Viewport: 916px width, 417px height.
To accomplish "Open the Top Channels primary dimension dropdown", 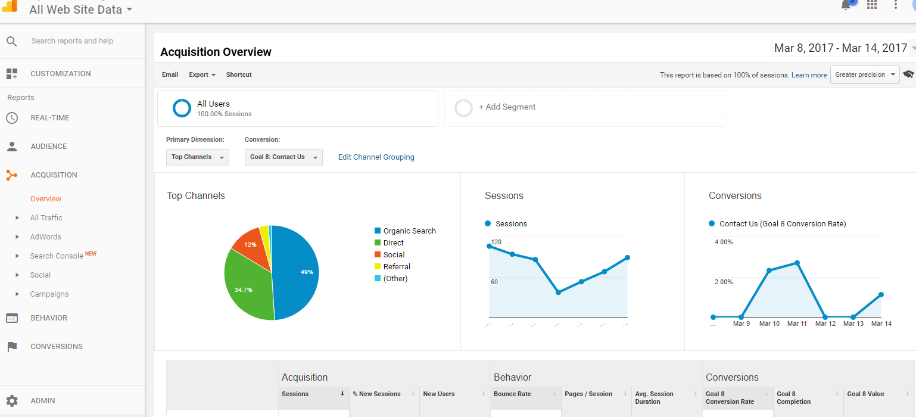I will 198,157.
